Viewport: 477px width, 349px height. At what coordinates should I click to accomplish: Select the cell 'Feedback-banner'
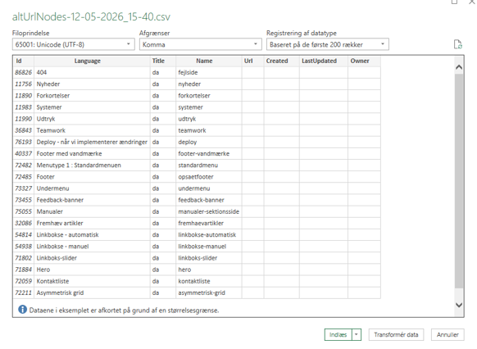(x=92, y=200)
